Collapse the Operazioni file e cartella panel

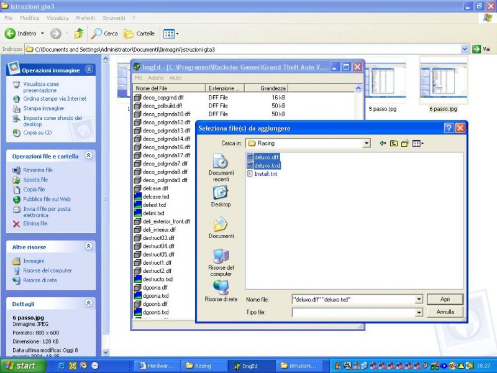point(89,155)
